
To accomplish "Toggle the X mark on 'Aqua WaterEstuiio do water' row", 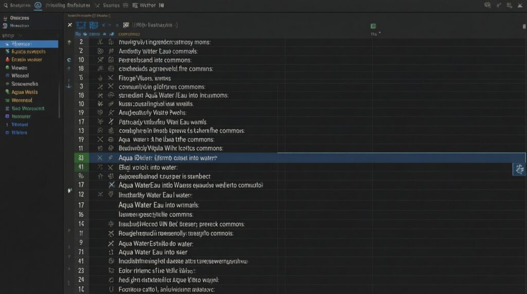I will click(x=110, y=243).
